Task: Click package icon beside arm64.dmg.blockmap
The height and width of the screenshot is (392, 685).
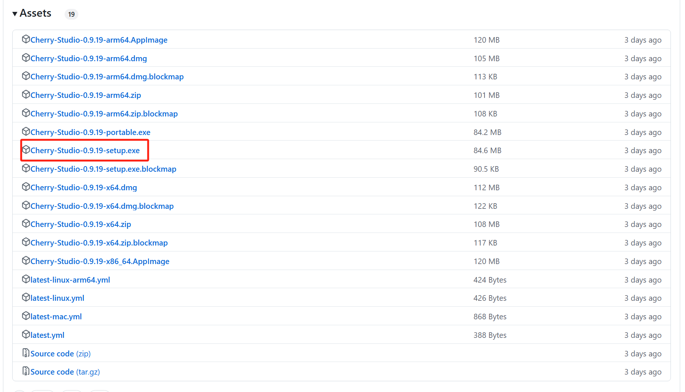Action: [x=26, y=76]
